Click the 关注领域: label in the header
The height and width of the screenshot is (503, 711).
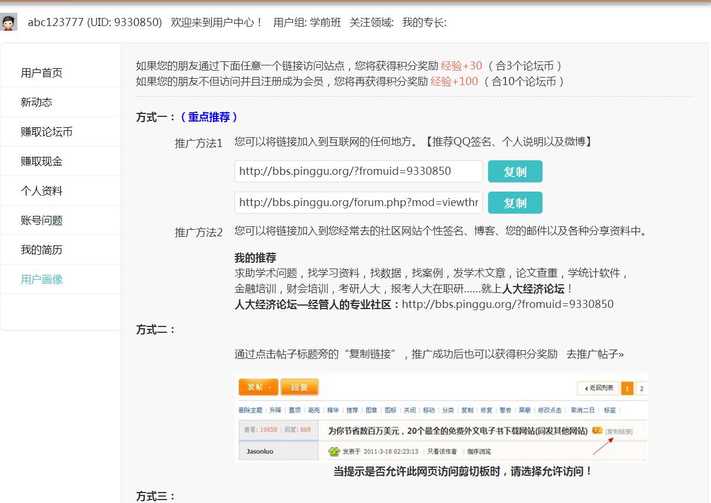[x=371, y=23]
